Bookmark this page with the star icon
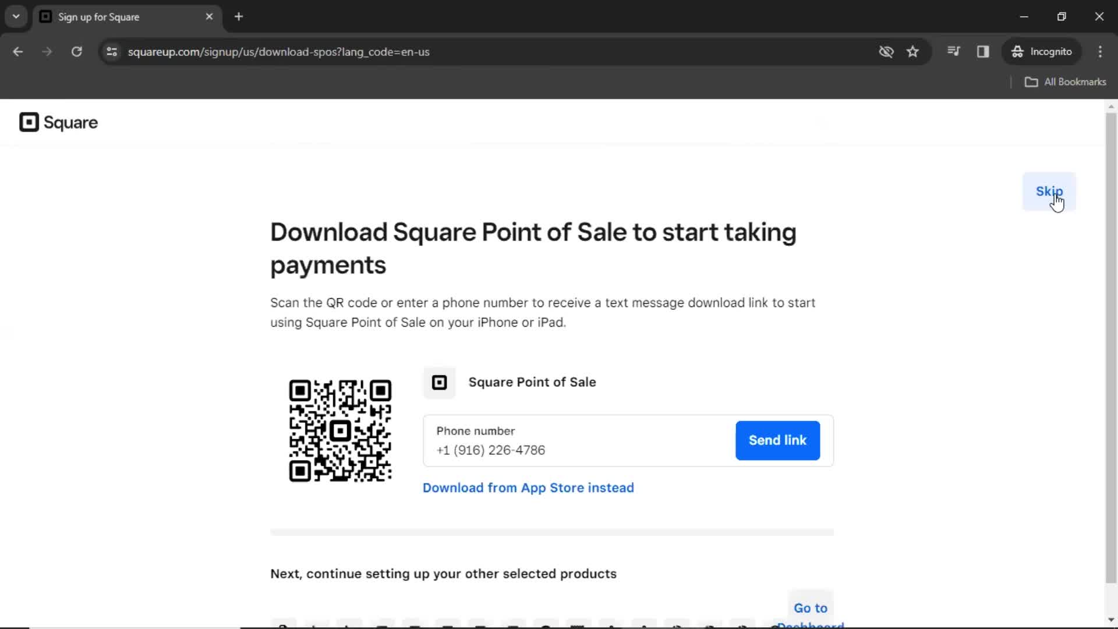 coord(912,52)
